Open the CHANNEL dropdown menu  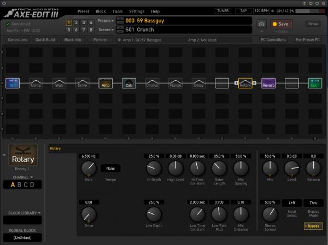point(23,177)
